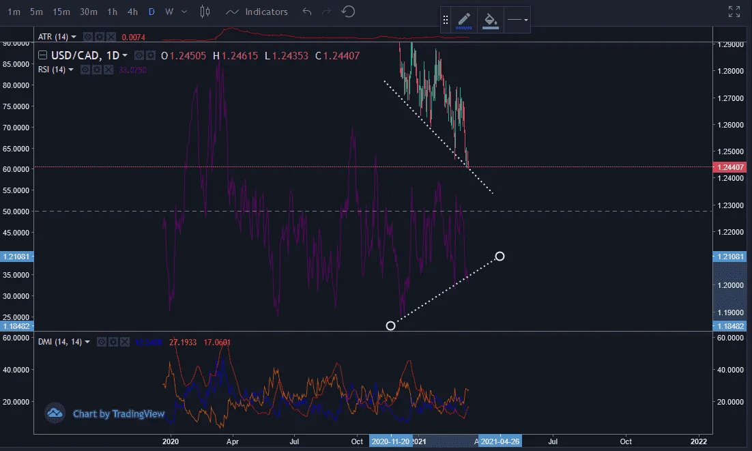This screenshot has width=752, height=451.
Task: Switch to the 30m timeframe
Action: pyautogui.click(x=88, y=12)
